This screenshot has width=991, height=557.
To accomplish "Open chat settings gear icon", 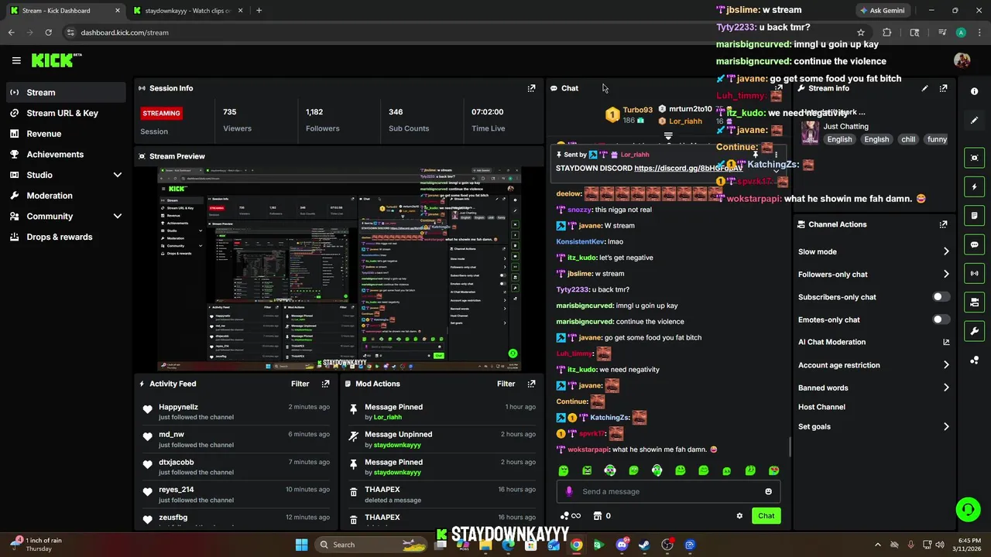I will (x=739, y=516).
